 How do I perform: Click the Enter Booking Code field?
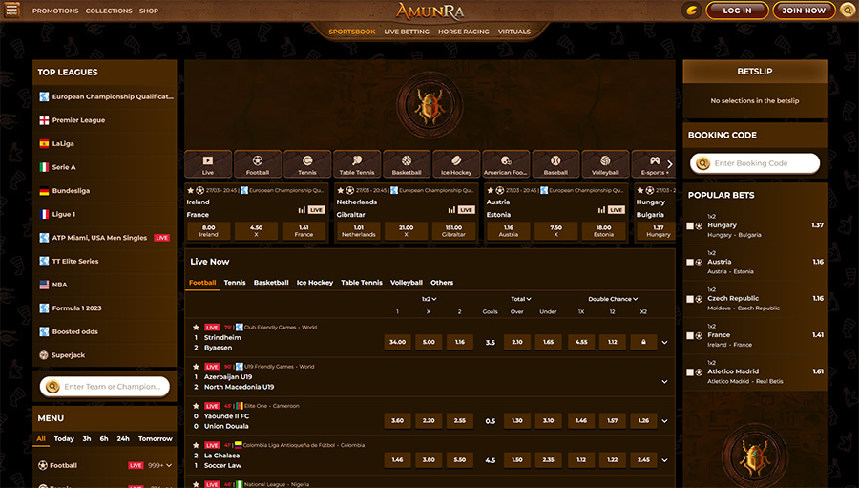(754, 163)
